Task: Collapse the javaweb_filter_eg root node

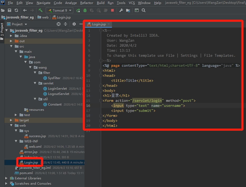Action: (x=7, y=30)
